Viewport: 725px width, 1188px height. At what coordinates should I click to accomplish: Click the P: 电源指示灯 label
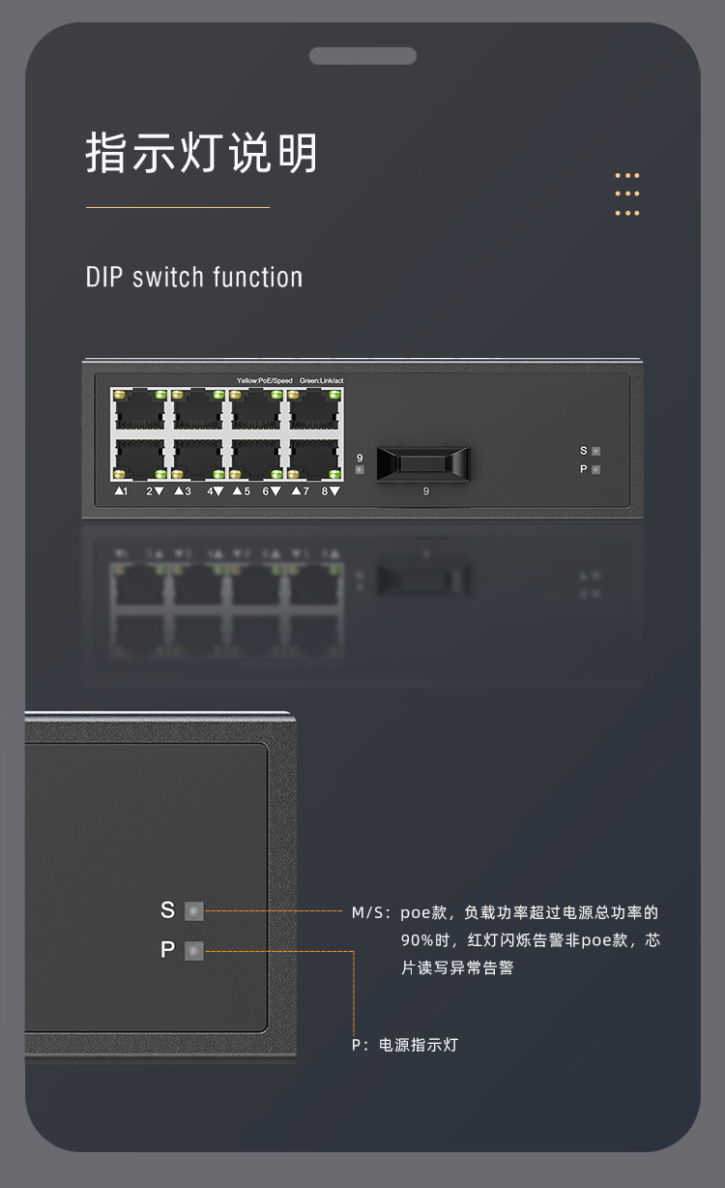(x=404, y=1045)
